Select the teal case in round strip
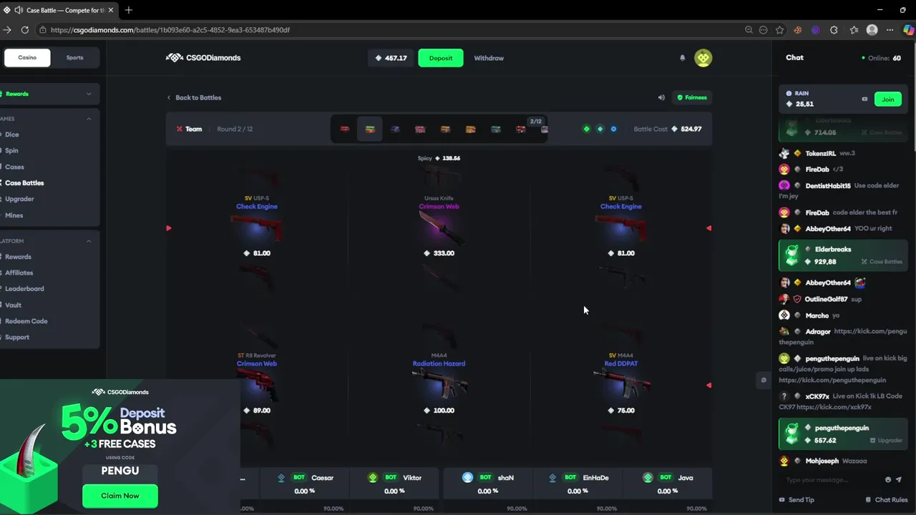Viewport: 916px width, 515px height. tap(495, 129)
